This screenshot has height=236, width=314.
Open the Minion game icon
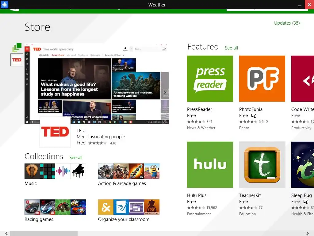point(152,171)
